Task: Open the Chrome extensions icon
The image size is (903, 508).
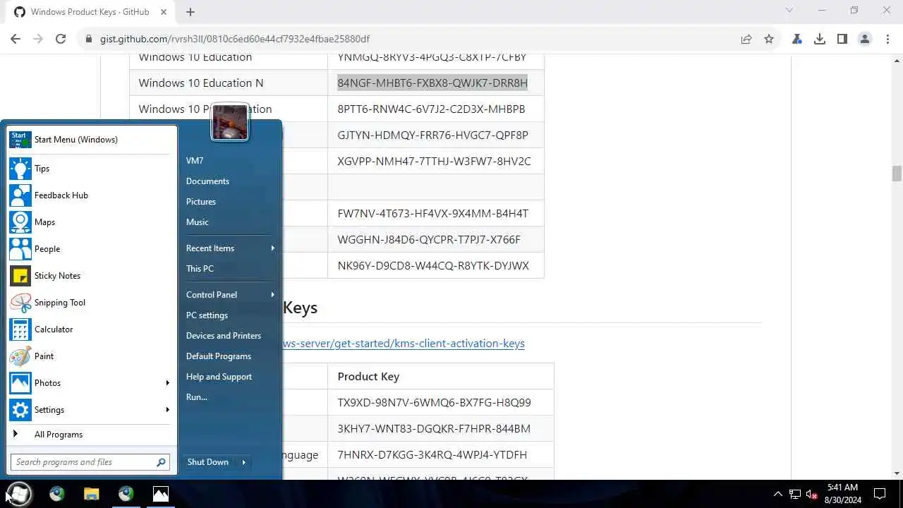Action: (x=797, y=39)
